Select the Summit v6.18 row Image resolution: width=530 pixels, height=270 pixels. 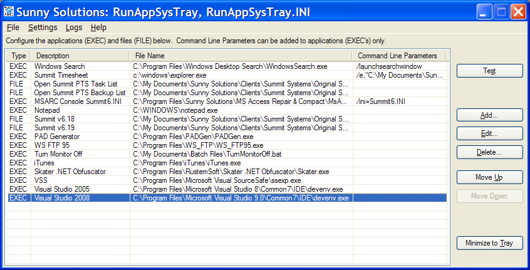[227, 119]
